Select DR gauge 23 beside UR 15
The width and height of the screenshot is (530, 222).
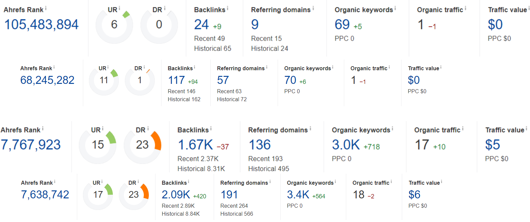click(142, 145)
